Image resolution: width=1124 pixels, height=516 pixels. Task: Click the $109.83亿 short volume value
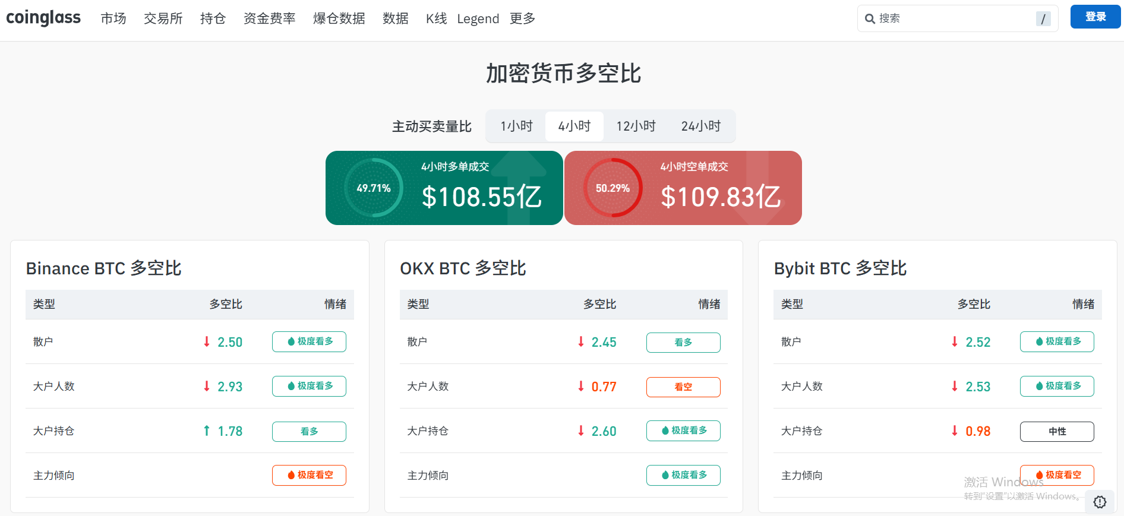pos(721,197)
